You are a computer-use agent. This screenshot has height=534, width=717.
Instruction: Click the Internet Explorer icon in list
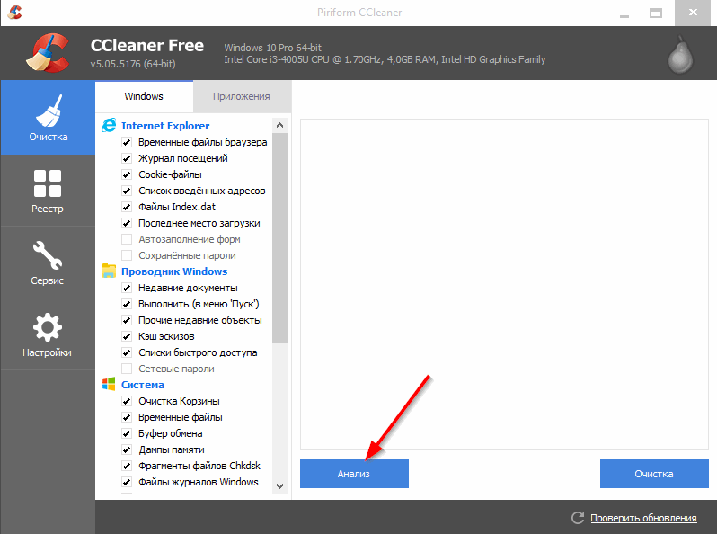(109, 126)
